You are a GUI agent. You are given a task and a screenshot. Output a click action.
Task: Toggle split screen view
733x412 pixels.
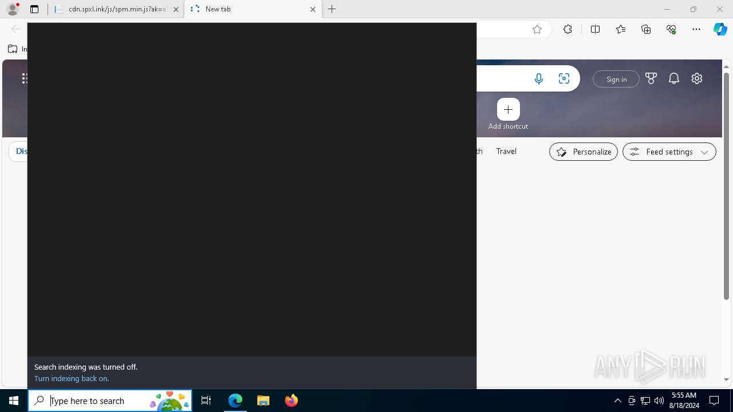[x=595, y=29]
